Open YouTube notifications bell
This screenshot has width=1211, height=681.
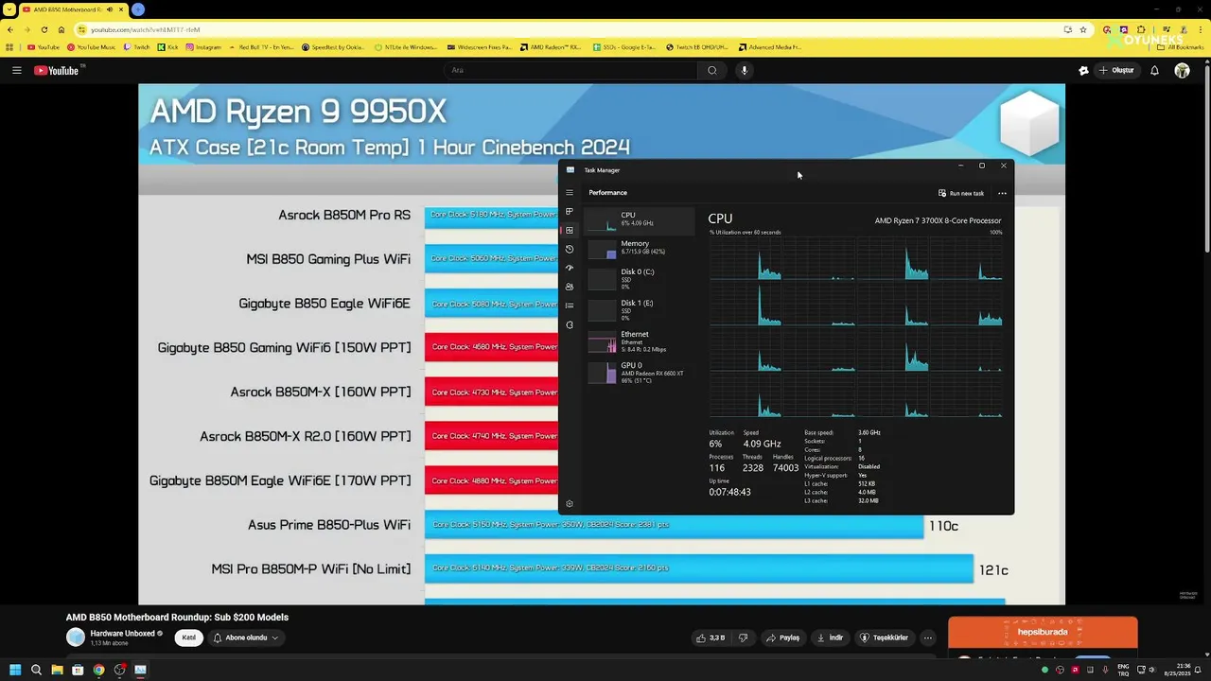pyautogui.click(x=1154, y=70)
